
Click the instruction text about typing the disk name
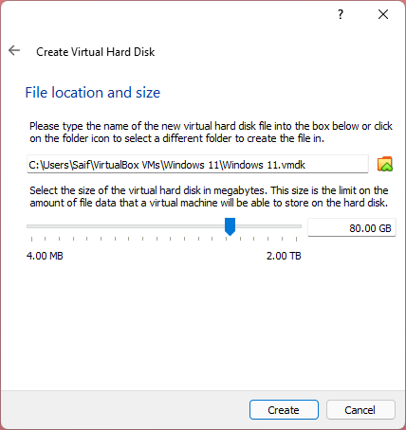pyautogui.click(x=211, y=133)
